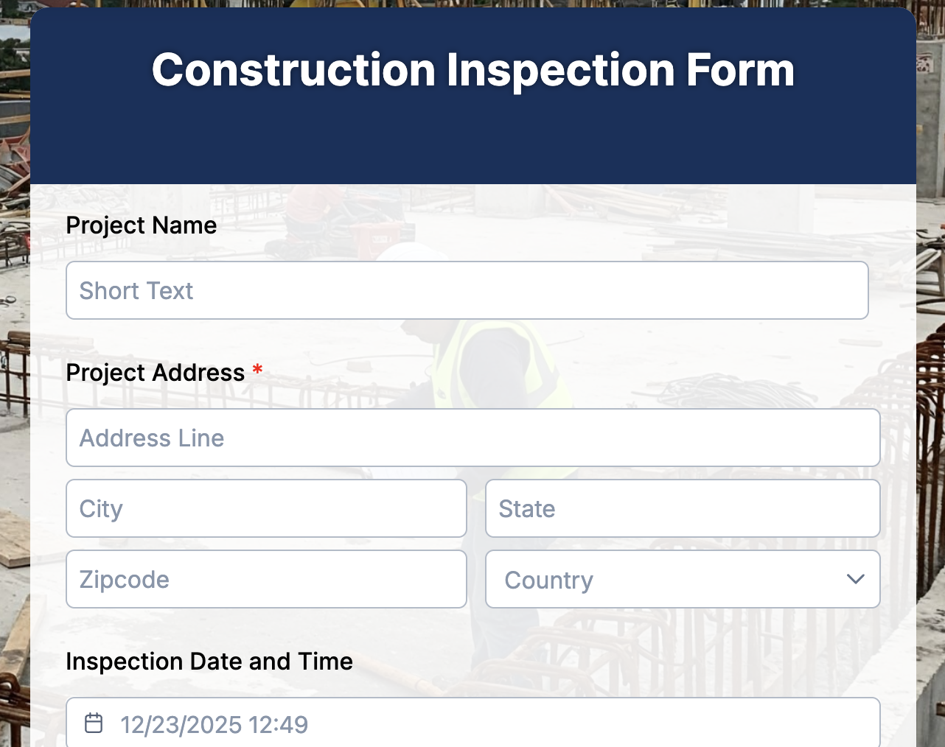
Task: Click the State input box
Action: click(x=683, y=508)
